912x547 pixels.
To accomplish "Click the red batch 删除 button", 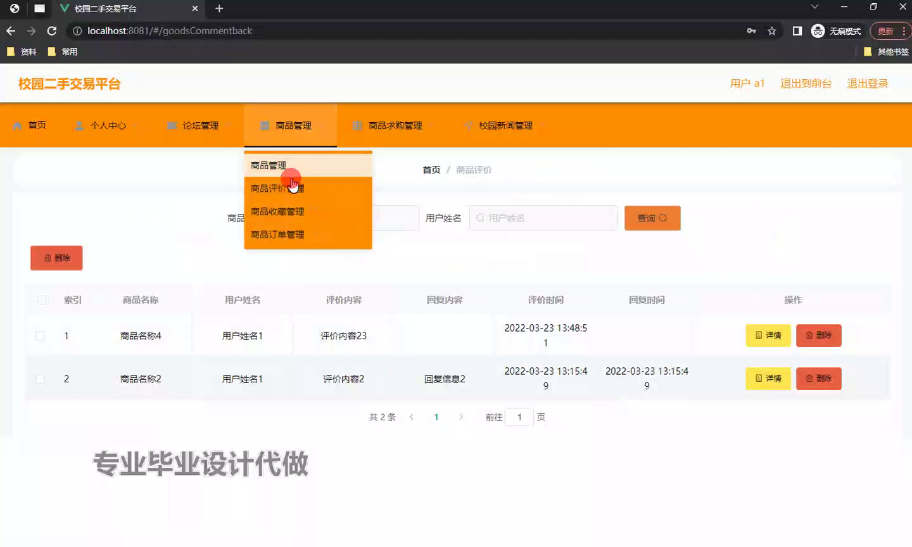I will pyautogui.click(x=56, y=258).
